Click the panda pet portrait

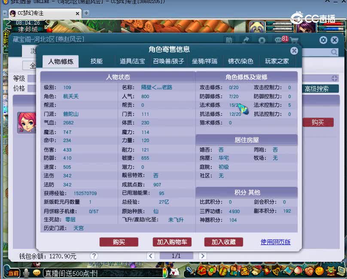tap(257, 27)
